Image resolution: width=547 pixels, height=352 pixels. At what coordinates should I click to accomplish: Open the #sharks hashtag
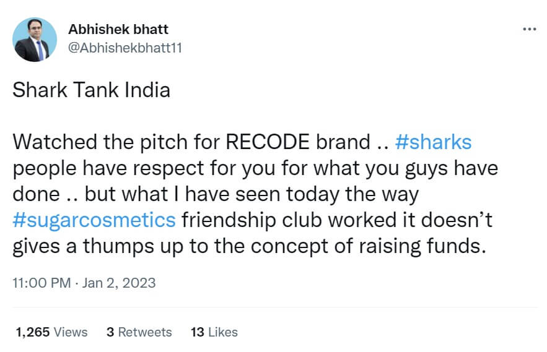tap(432, 142)
